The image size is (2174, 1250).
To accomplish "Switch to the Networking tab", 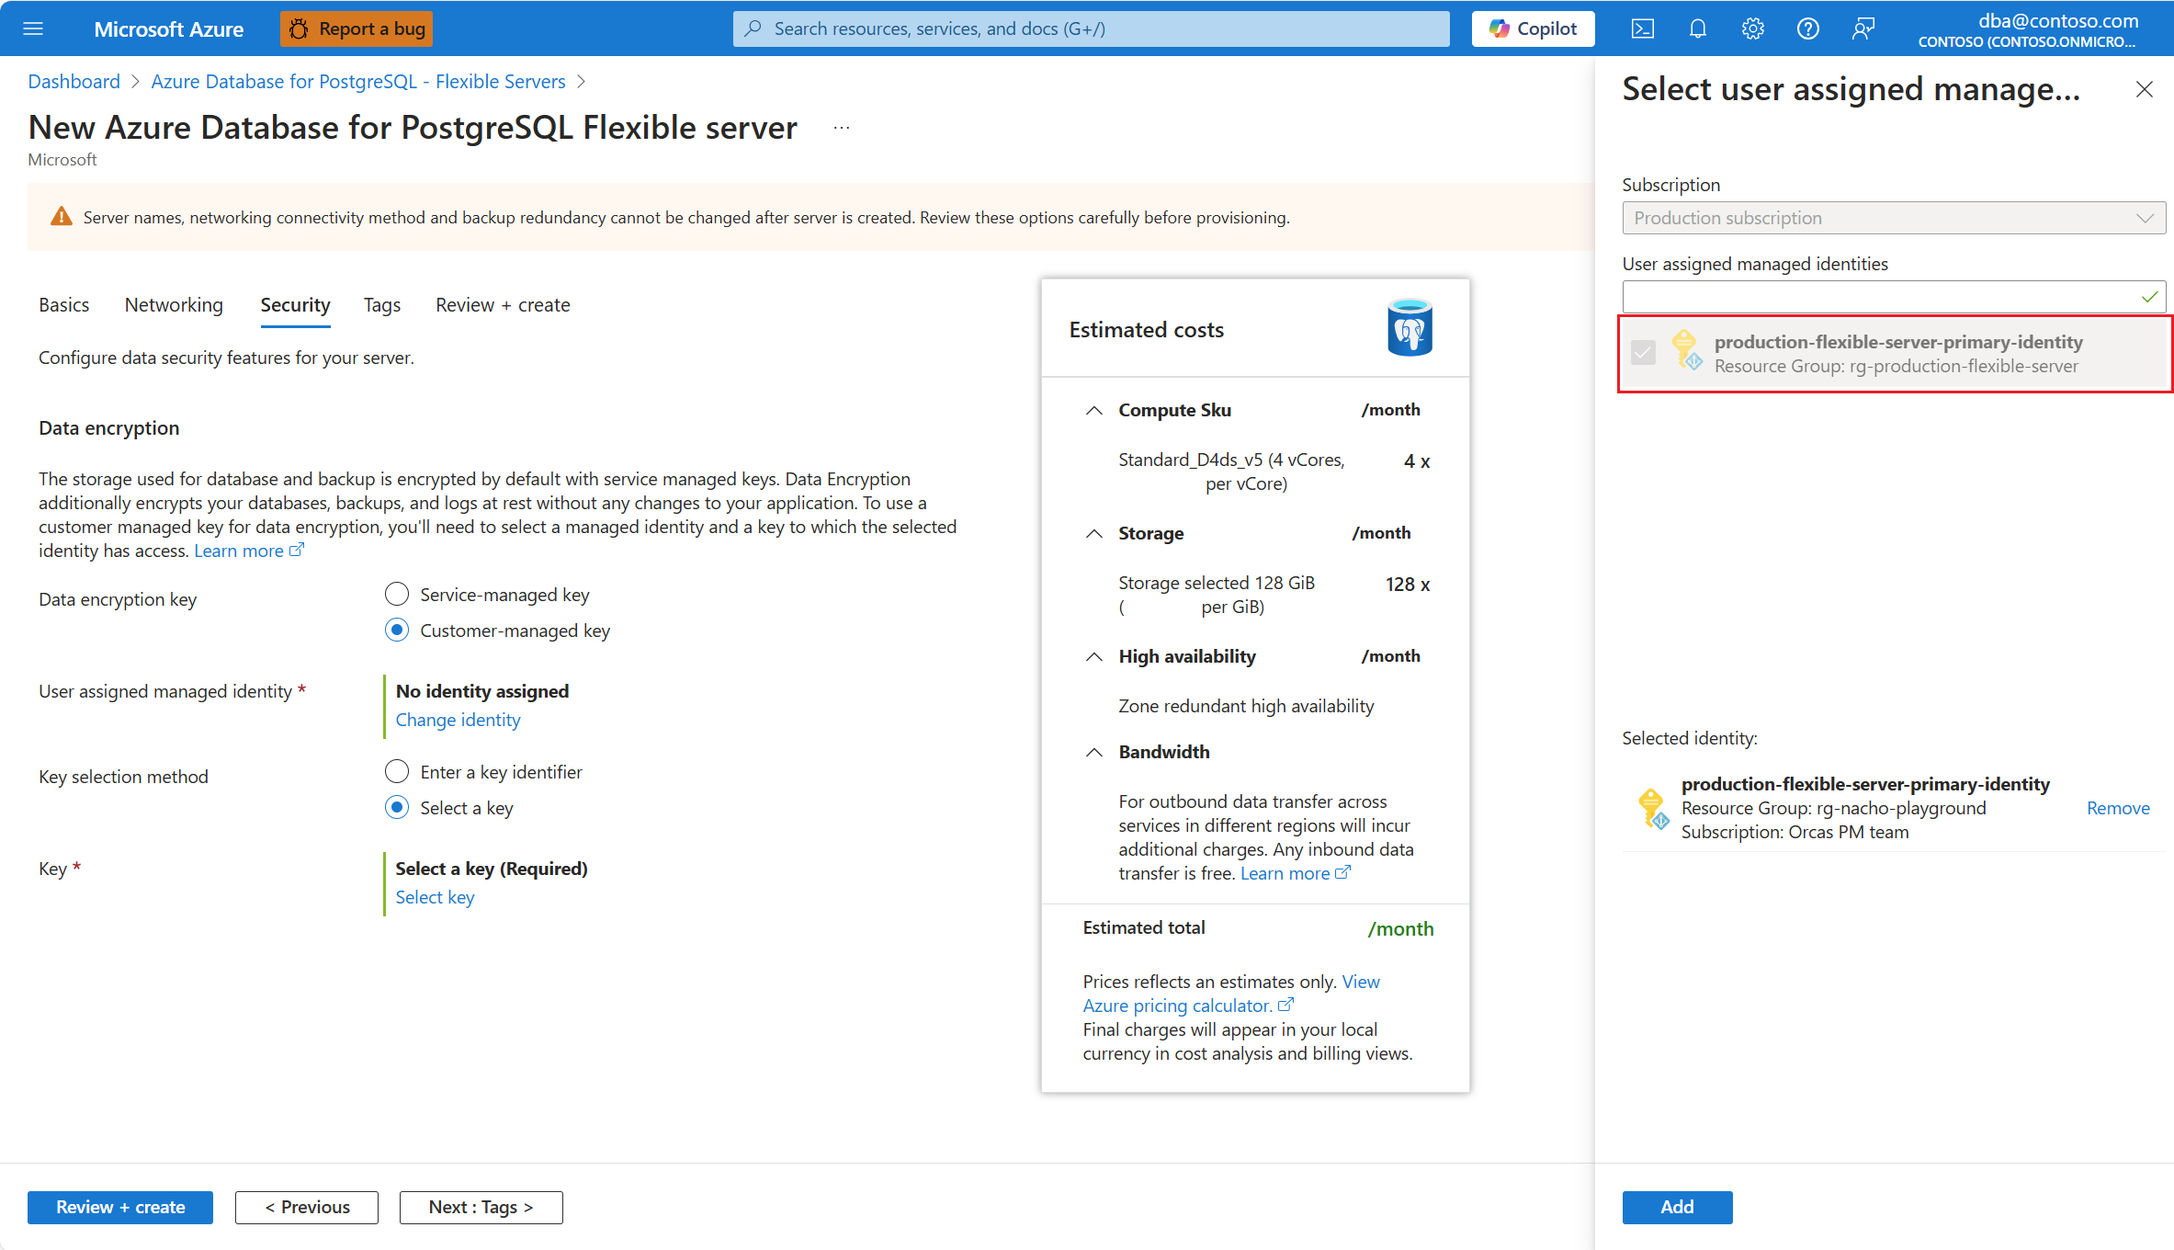I will pos(174,305).
